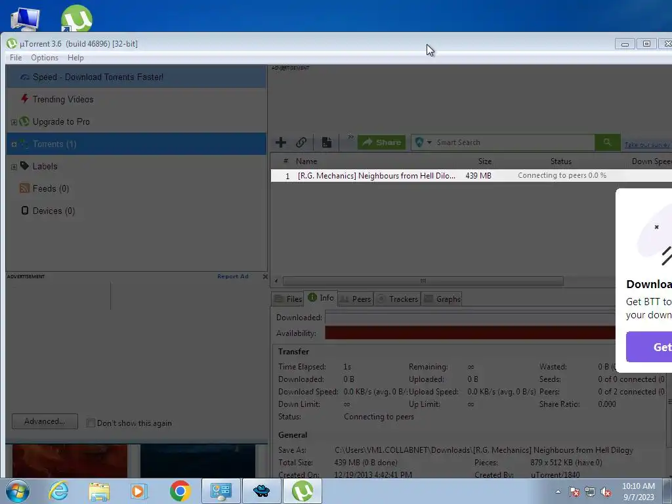Image resolution: width=672 pixels, height=504 pixels.
Task: Close the BTT download popup with x
Action: 656,227
